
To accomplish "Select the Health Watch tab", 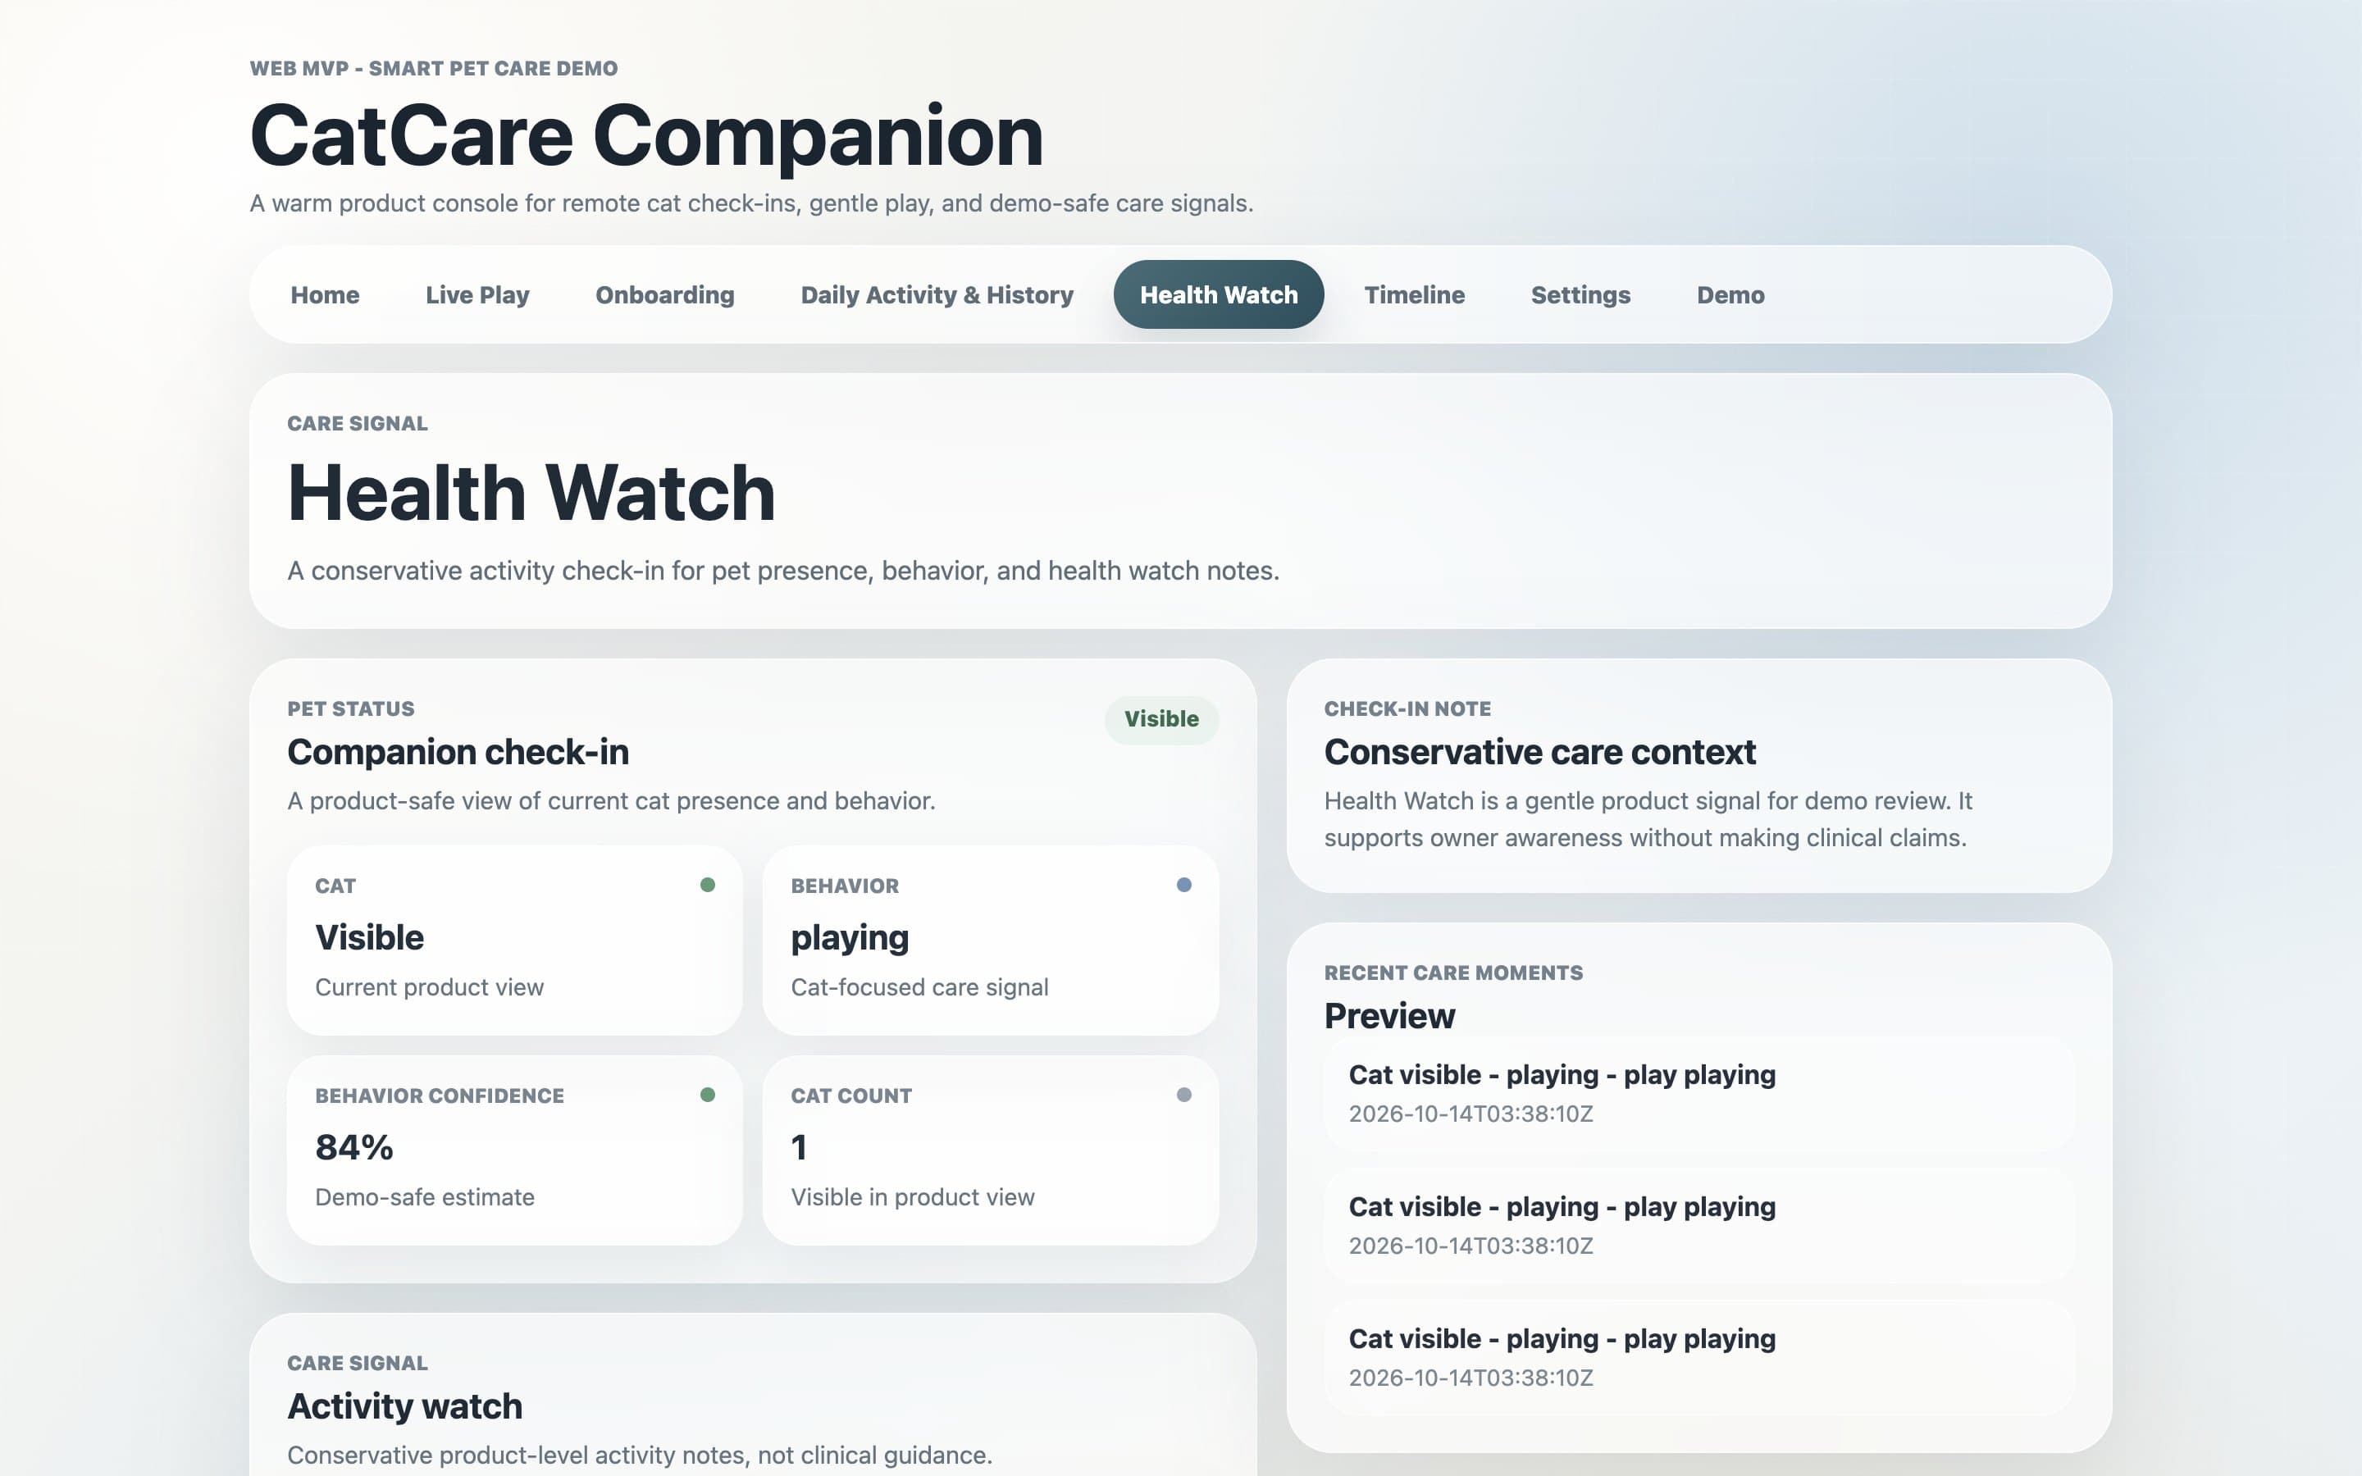I will [x=1218, y=295].
